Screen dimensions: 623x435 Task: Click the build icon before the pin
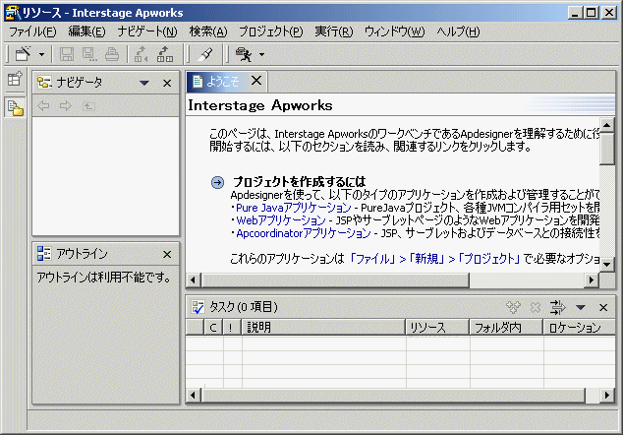(x=164, y=54)
